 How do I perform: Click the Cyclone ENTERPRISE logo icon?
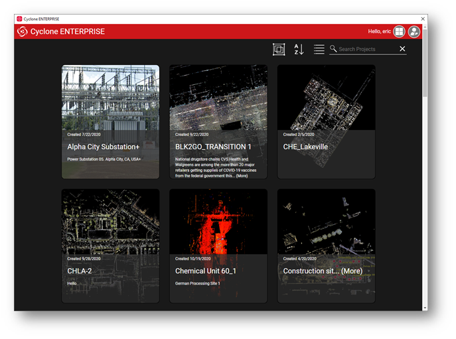coord(23,32)
